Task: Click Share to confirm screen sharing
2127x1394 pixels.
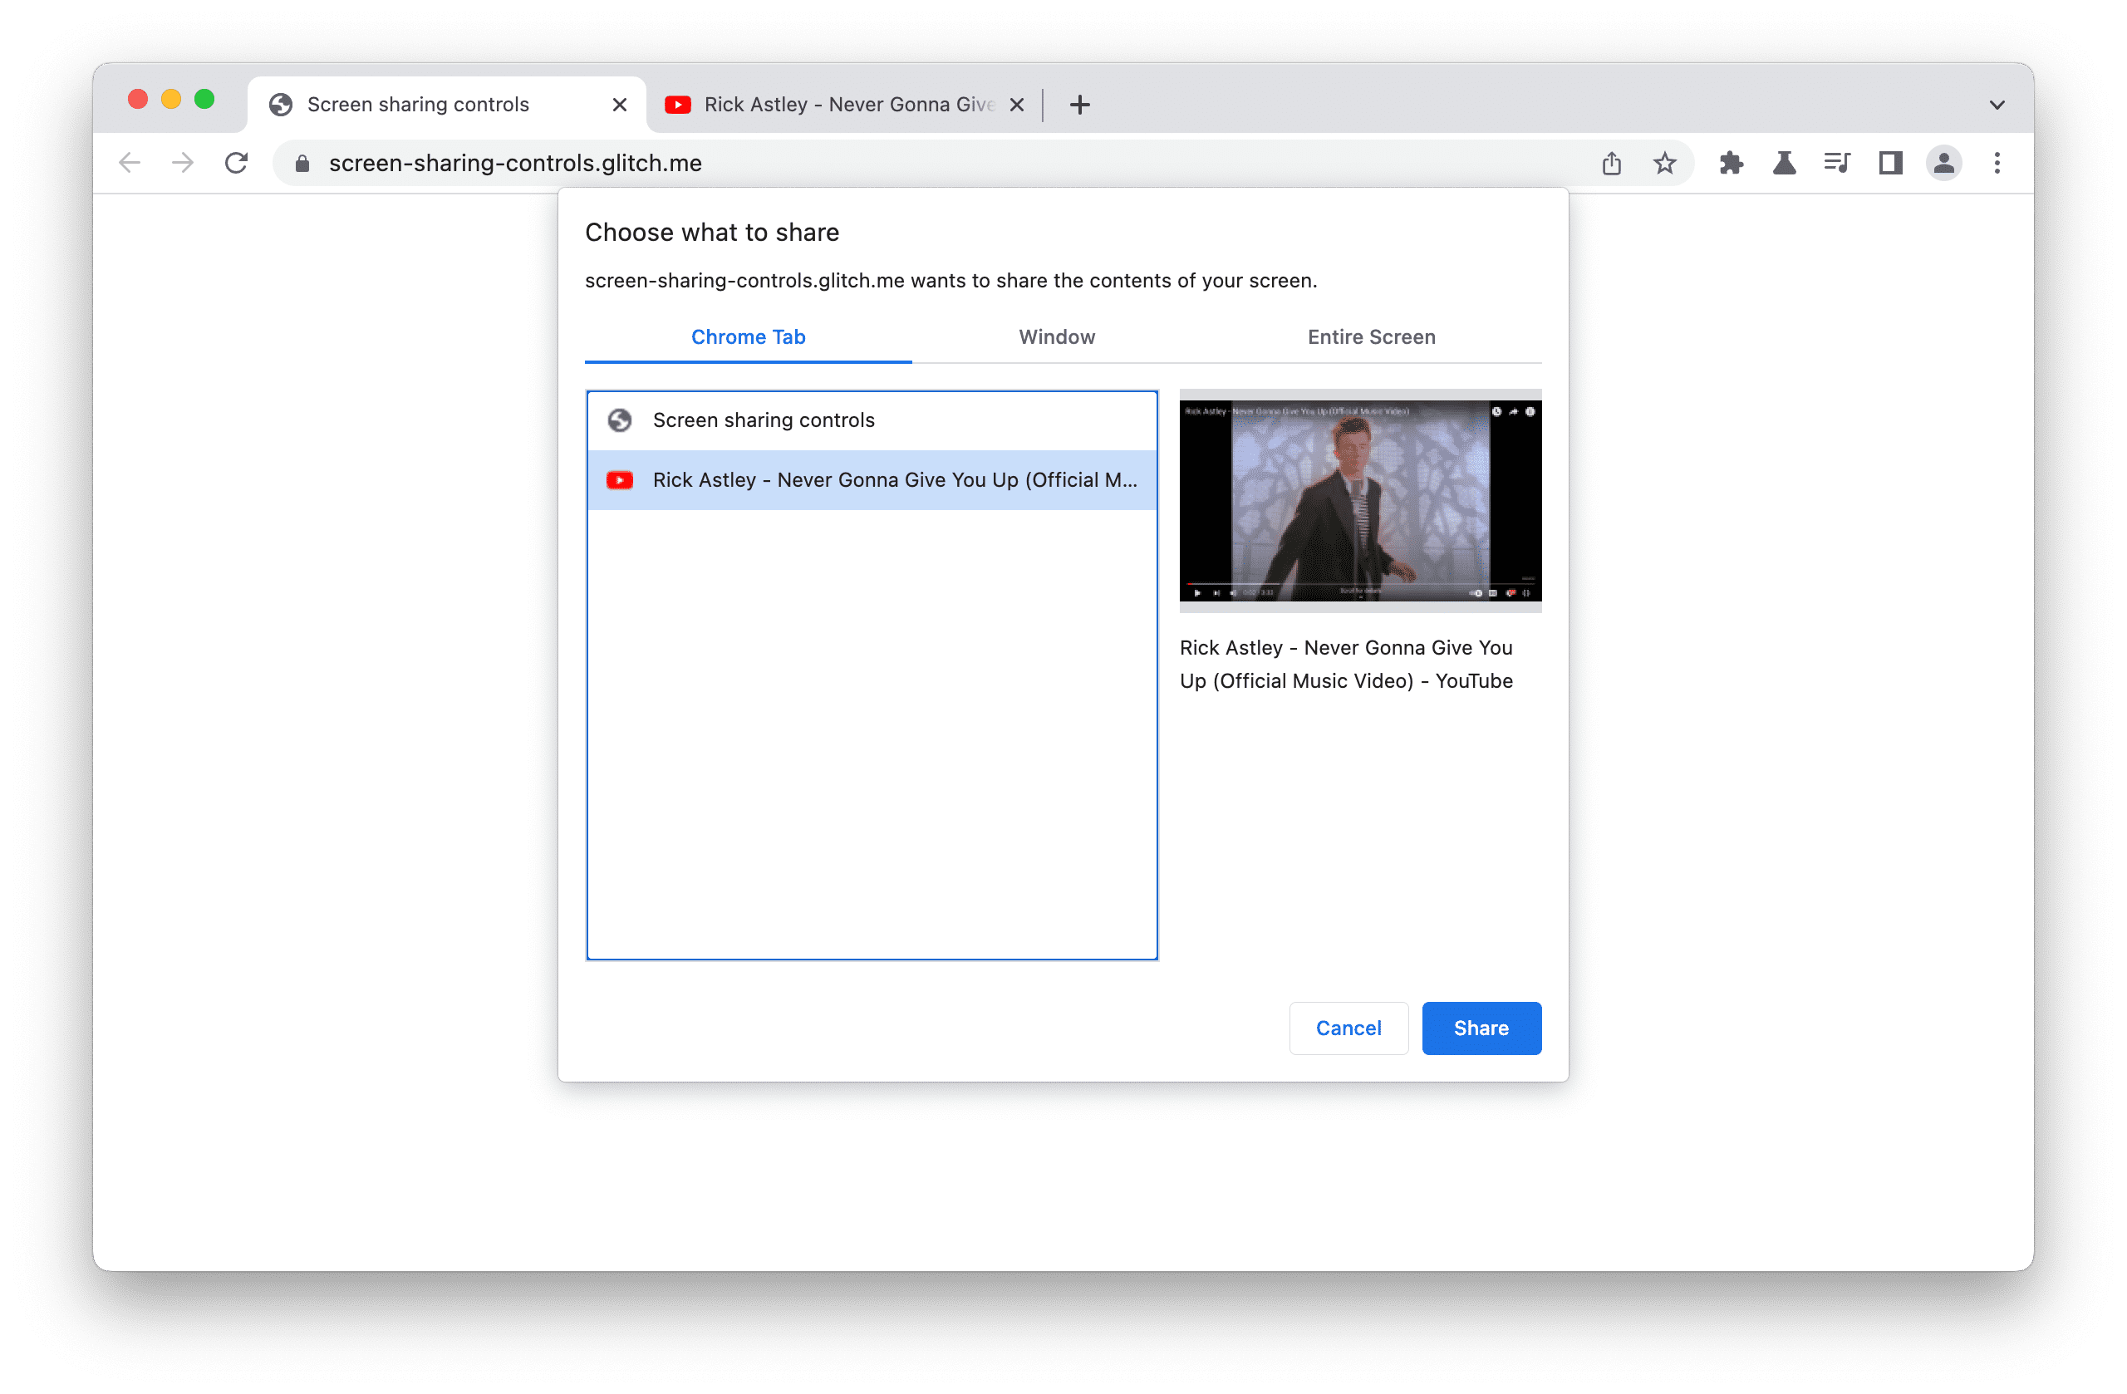Action: pyautogui.click(x=1480, y=1028)
